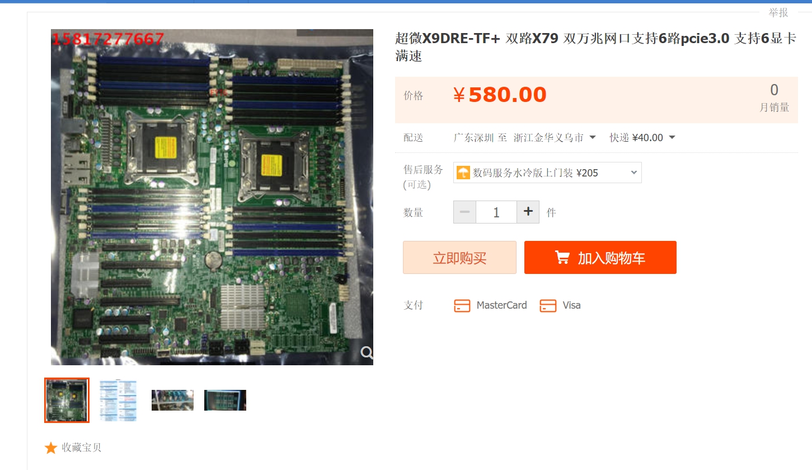The width and height of the screenshot is (812, 470).
Task: Select the fourth thumbnail image
Action: pyautogui.click(x=225, y=400)
